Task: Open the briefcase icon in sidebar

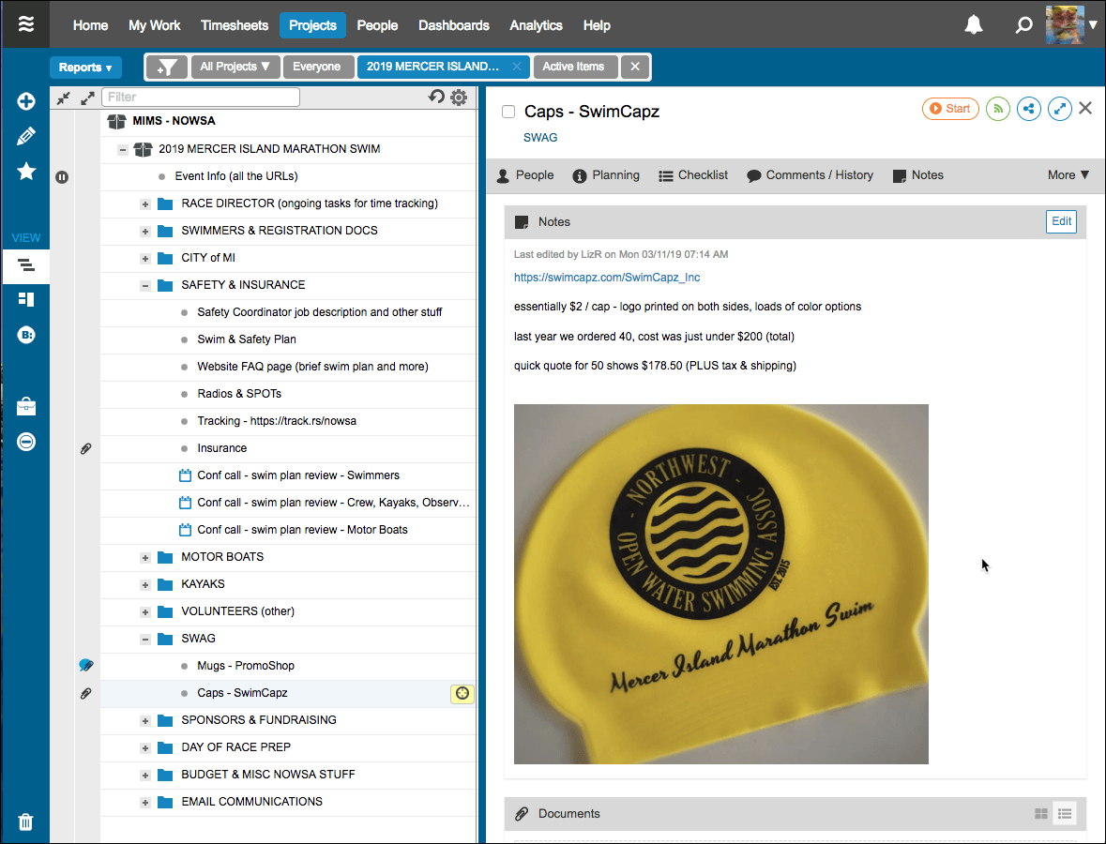Action: [x=26, y=406]
